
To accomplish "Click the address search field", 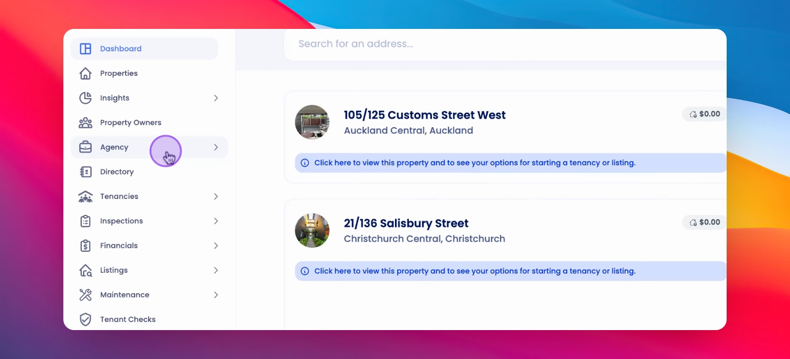I will pos(505,44).
